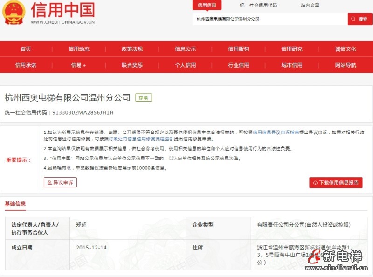Screen dimensions: 373x277
Task: Open the 首页 menu item
Action: (x=27, y=48)
